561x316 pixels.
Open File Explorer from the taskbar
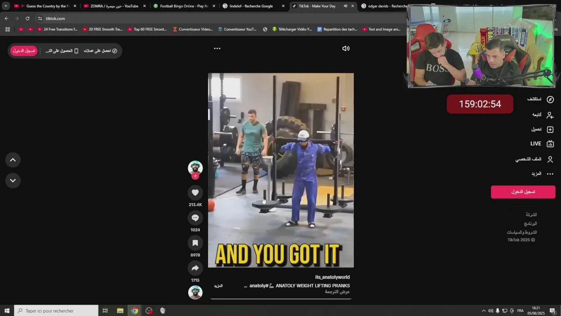click(120, 311)
